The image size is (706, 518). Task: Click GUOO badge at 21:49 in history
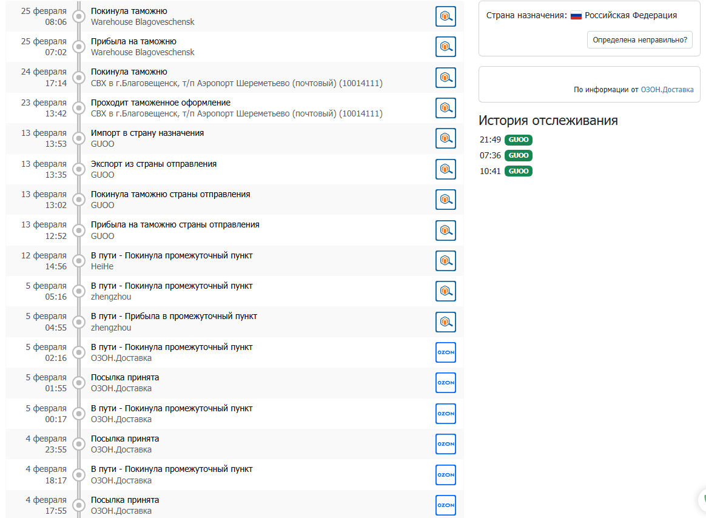(x=519, y=140)
